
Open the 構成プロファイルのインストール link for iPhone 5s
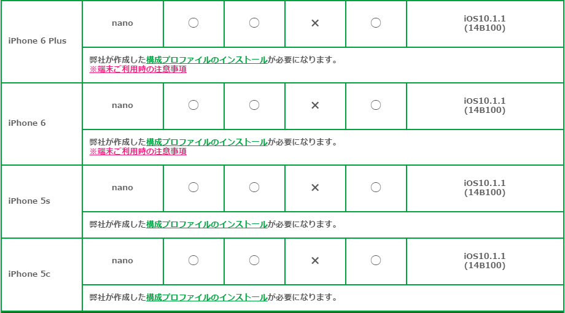207,225
